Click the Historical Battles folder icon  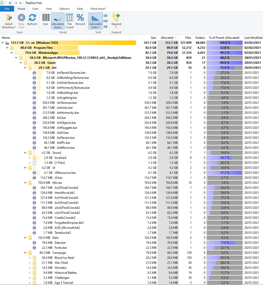click(34, 273)
